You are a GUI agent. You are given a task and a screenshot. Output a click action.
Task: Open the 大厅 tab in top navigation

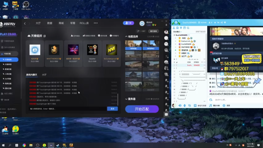[x=38, y=23]
